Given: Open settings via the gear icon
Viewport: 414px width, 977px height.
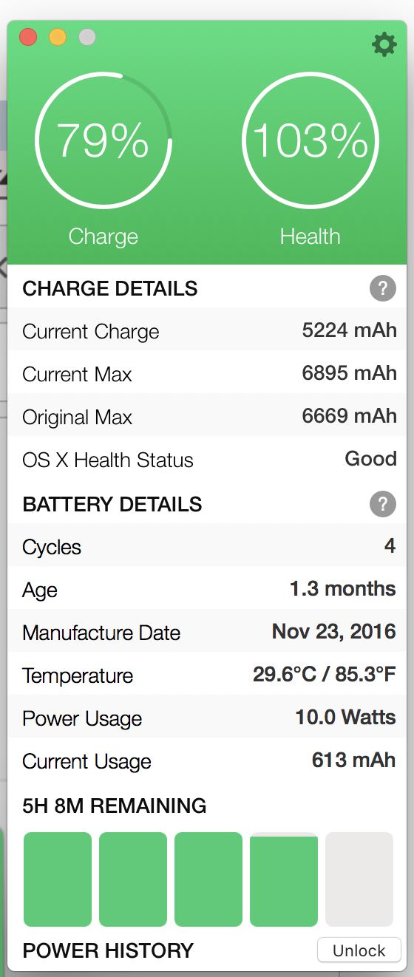Looking at the screenshot, I should tap(384, 44).
